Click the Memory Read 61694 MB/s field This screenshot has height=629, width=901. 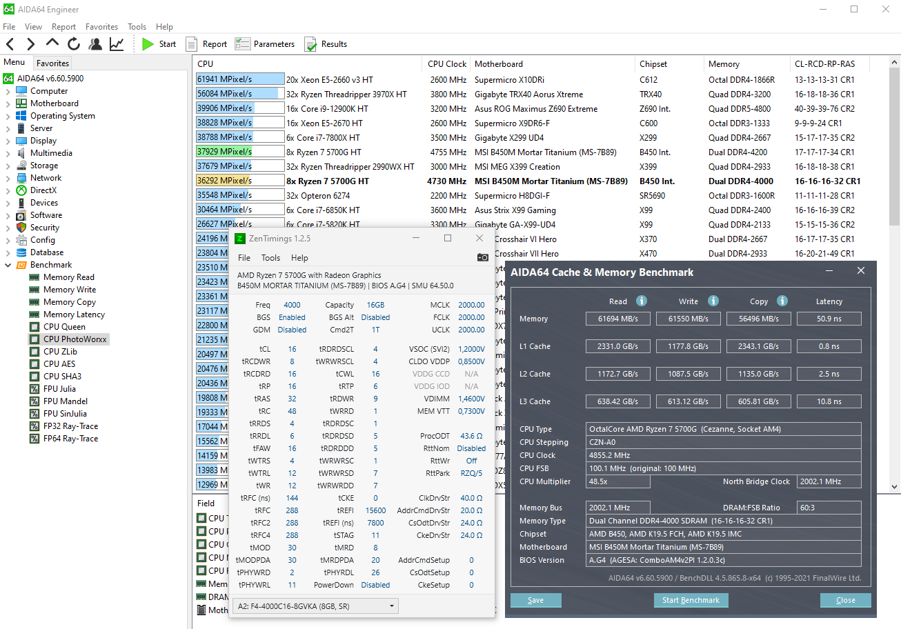(x=618, y=319)
